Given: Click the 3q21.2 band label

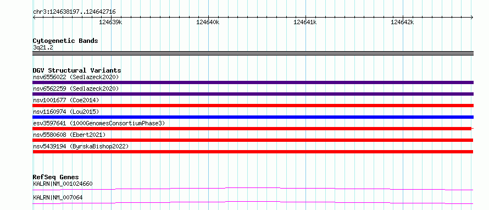Looking at the screenshot, I should click(43, 48).
